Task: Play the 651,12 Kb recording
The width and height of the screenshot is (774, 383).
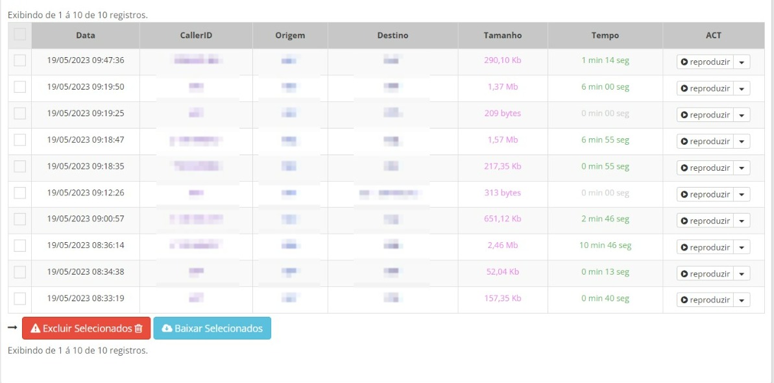Action: pos(705,221)
